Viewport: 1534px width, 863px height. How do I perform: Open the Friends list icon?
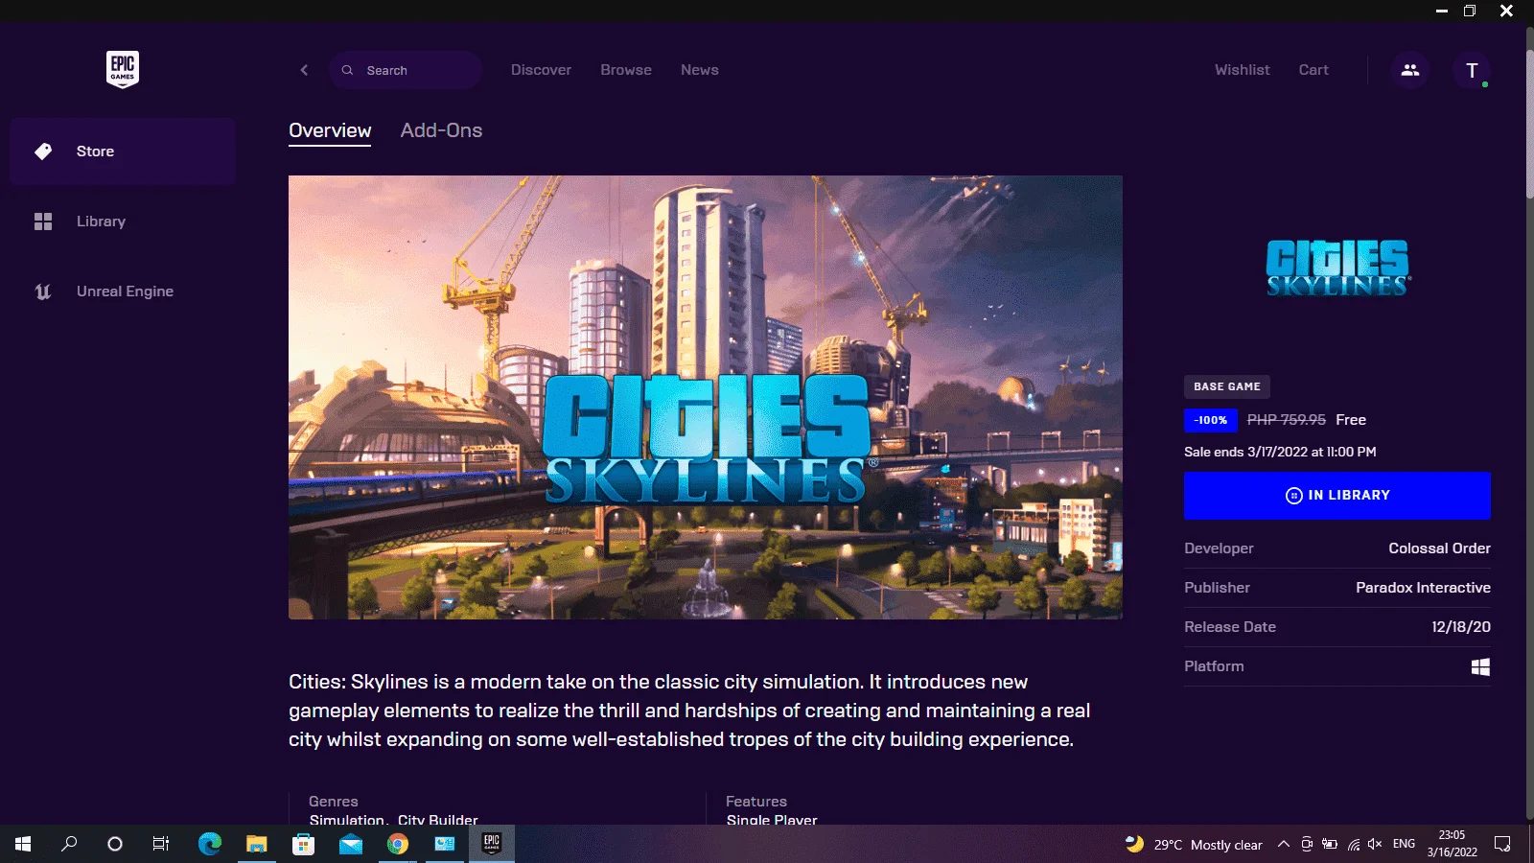[1409, 70]
